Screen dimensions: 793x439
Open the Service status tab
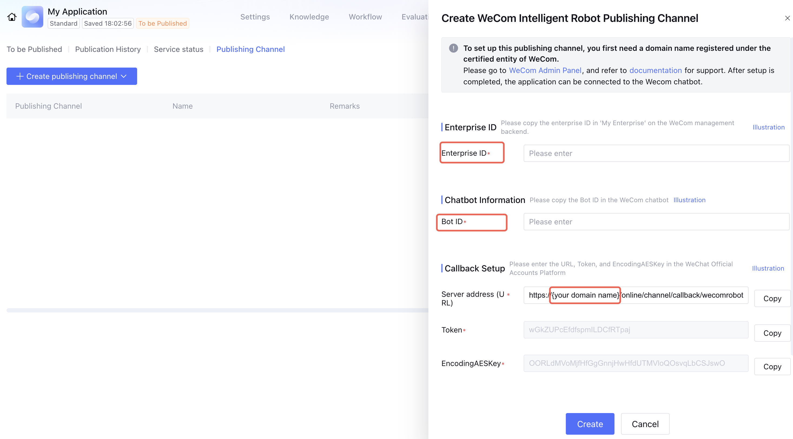[179, 49]
